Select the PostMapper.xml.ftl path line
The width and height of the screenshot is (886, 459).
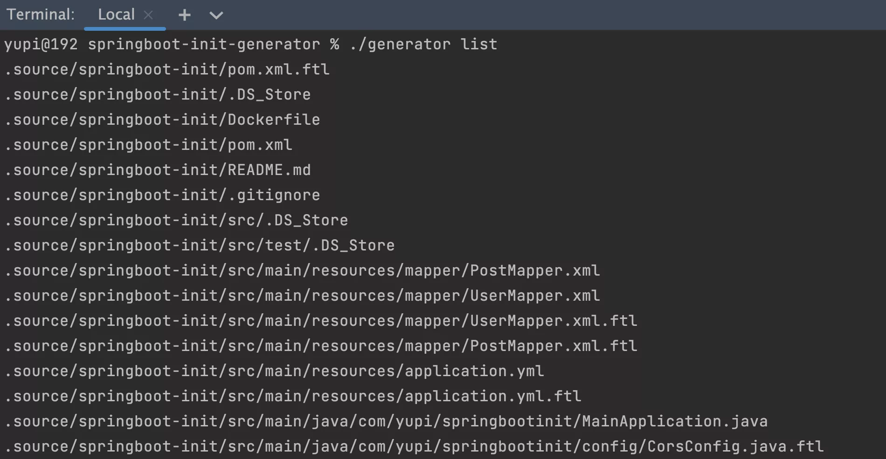point(321,346)
